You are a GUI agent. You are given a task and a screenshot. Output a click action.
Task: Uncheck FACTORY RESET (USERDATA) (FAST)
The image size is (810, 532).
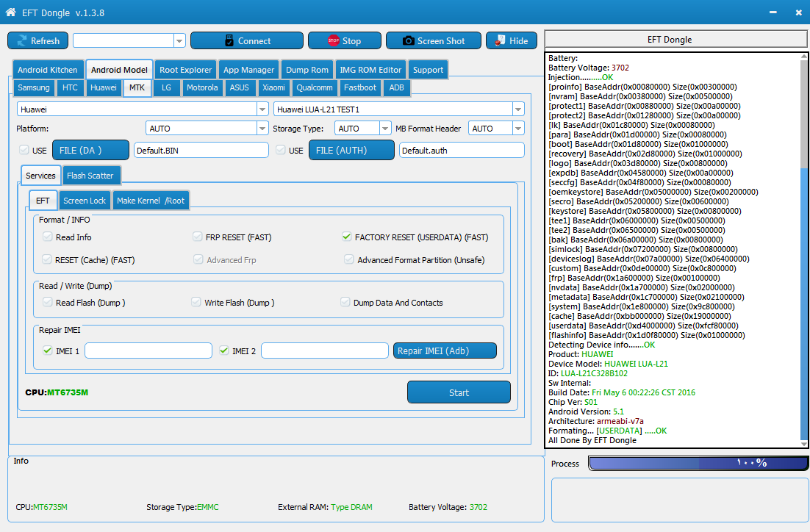[x=347, y=237]
